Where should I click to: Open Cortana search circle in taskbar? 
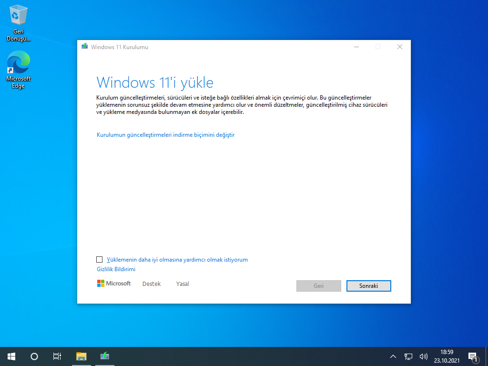coord(34,356)
